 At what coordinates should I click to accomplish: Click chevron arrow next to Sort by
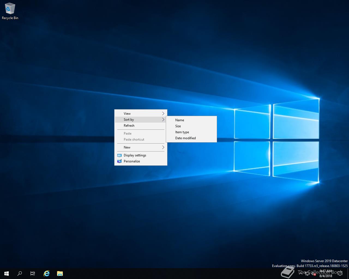[x=163, y=120]
